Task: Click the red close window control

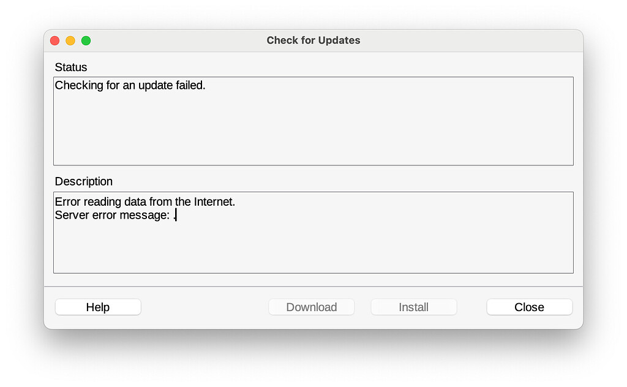Action: (54, 40)
